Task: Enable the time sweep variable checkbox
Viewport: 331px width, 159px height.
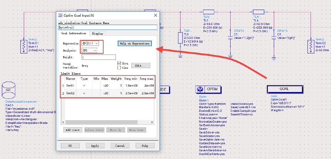Action: point(119,67)
